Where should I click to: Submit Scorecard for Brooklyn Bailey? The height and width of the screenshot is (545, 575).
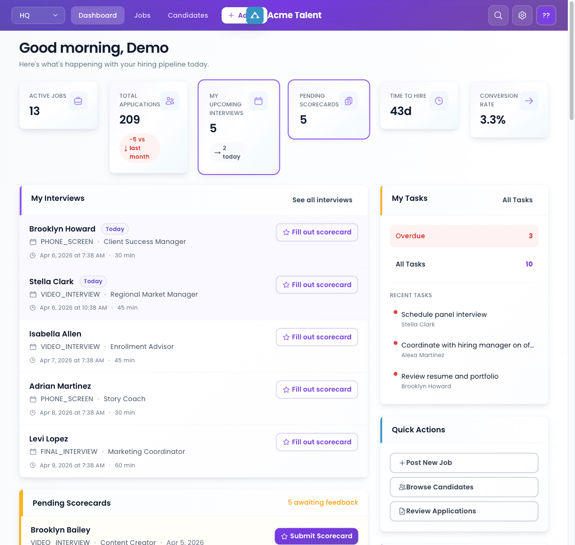pos(316,536)
